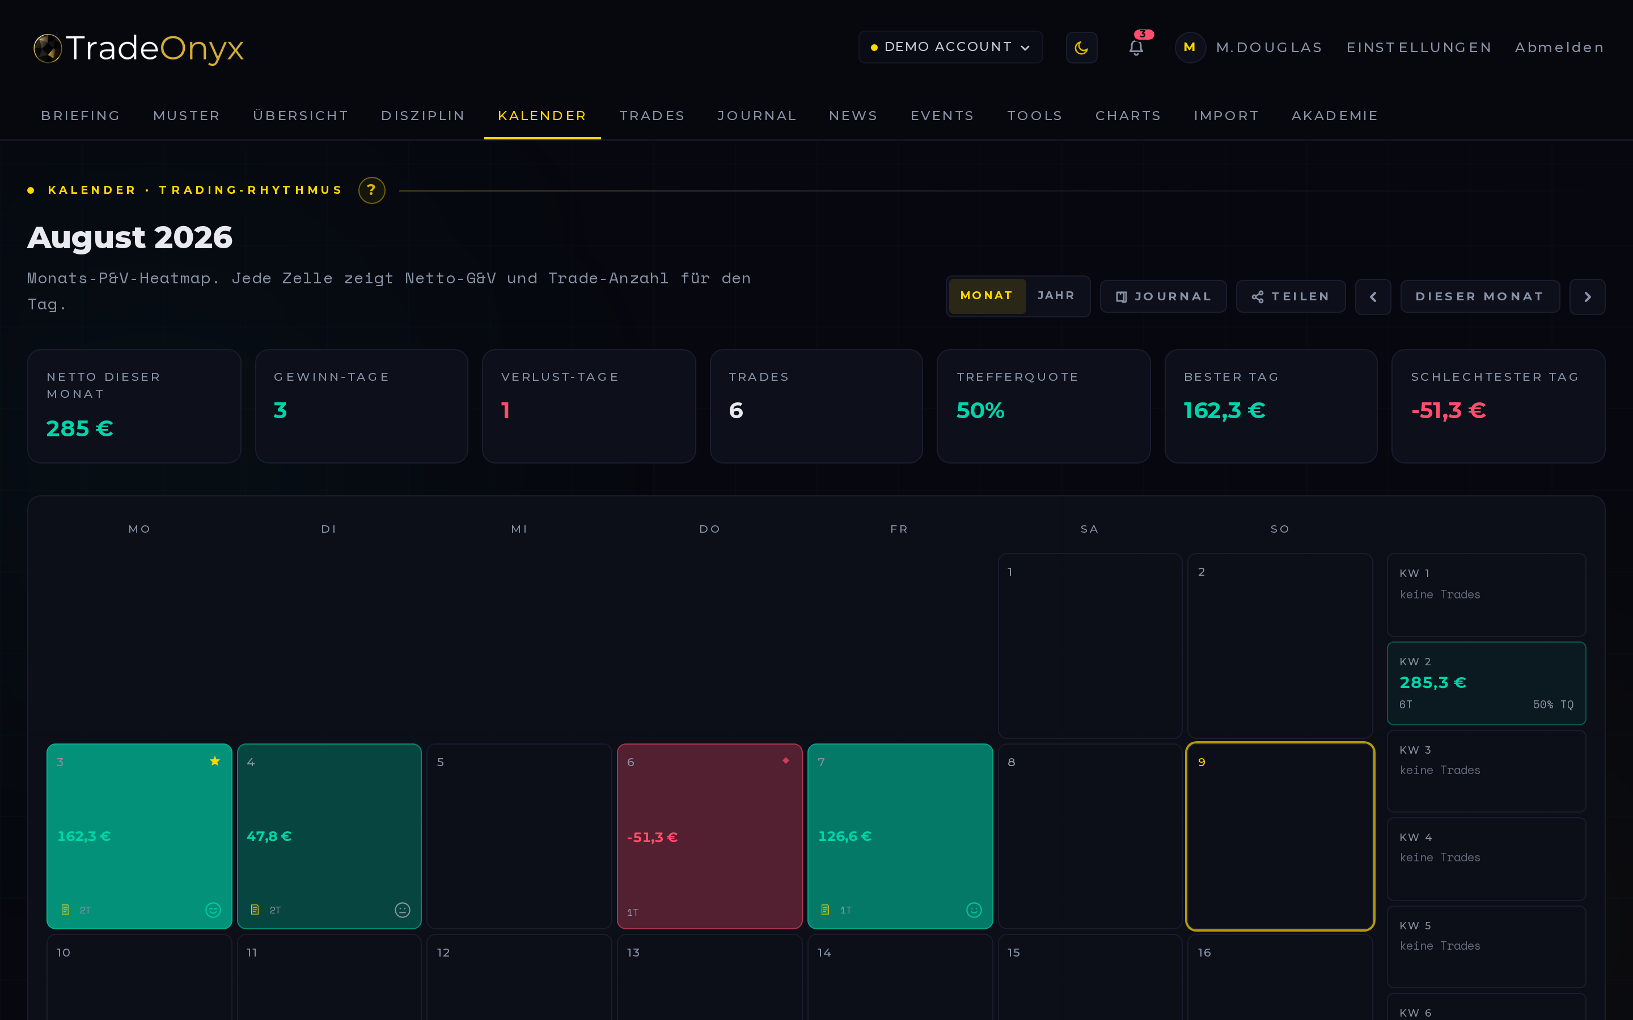The height and width of the screenshot is (1020, 1633).
Task: Click the Schlechtester Tag -51,3 € card
Action: (1498, 405)
